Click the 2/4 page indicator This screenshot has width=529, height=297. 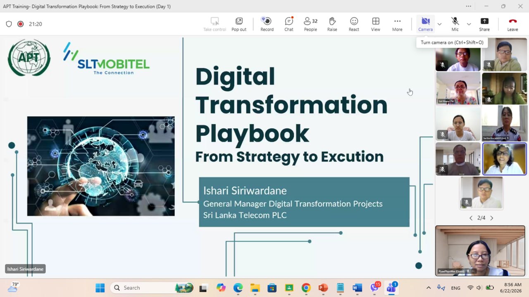[x=481, y=218]
